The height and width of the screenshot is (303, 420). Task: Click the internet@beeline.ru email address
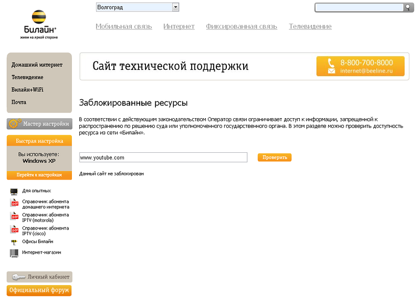pyautogui.click(x=366, y=71)
